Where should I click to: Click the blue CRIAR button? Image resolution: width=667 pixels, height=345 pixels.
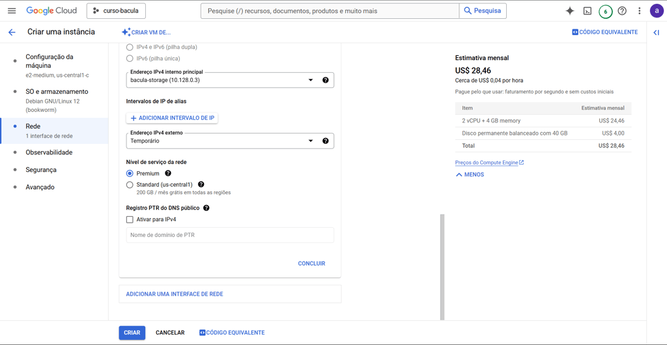click(x=132, y=333)
